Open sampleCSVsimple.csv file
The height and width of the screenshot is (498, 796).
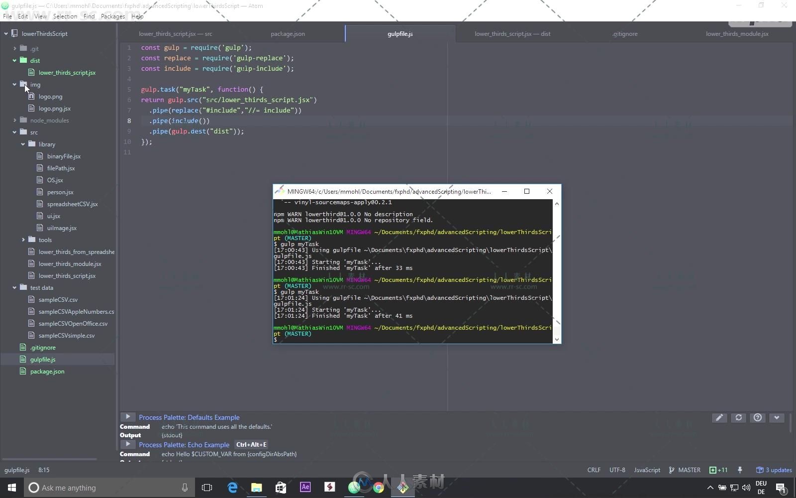click(x=66, y=336)
